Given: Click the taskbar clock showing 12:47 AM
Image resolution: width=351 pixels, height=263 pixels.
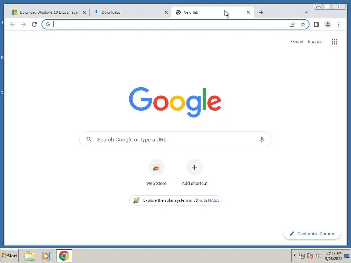Looking at the screenshot, I should [334, 255].
